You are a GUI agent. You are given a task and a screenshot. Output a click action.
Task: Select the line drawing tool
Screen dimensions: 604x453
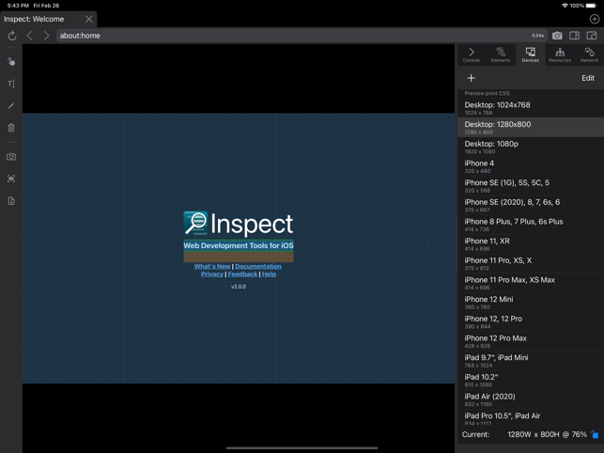pyautogui.click(x=11, y=105)
